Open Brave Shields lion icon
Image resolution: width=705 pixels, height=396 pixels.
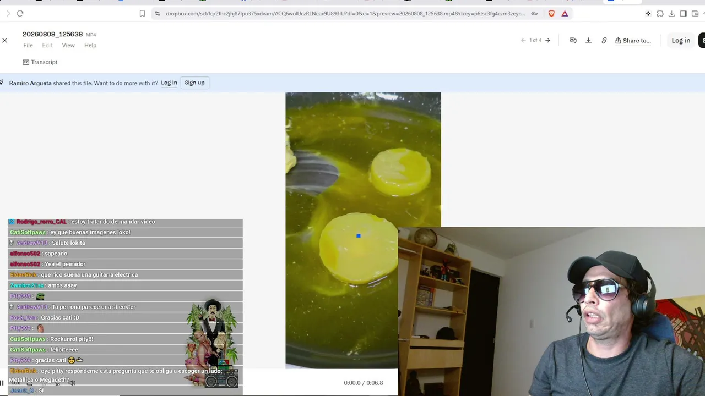tap(551, 13)
